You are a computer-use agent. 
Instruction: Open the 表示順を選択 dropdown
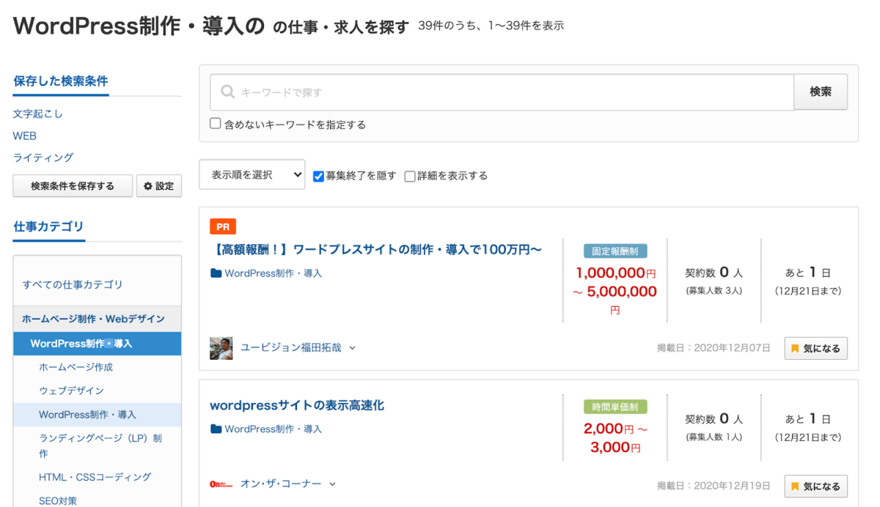tap(252, 175)
